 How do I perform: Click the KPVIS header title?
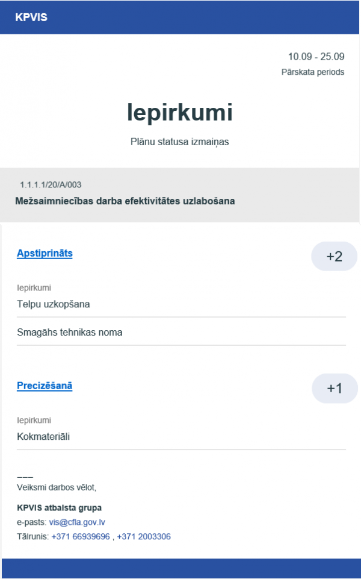(31, 17)
